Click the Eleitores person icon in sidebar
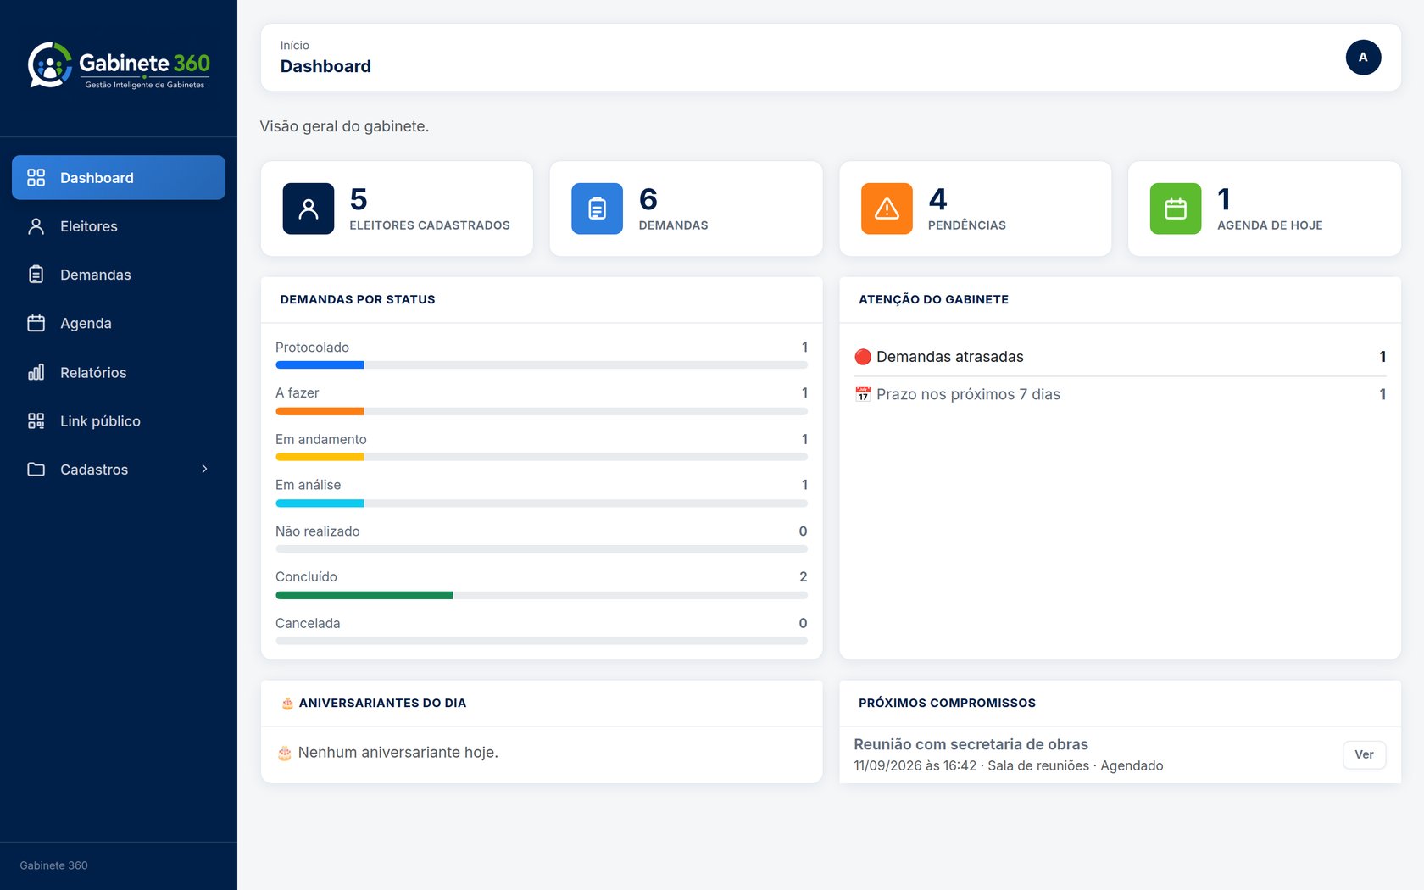Screen dimensions: 1424x890 point(36,226)
